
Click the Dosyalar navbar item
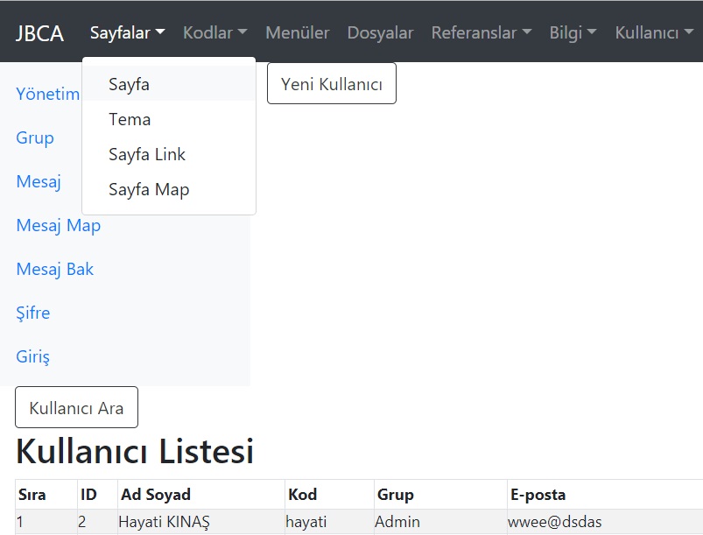380,32
